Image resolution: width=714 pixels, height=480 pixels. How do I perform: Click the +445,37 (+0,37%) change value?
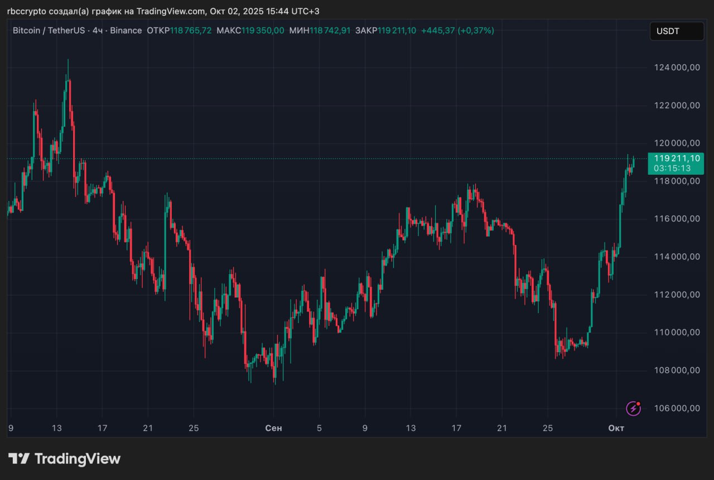point(457,31)
